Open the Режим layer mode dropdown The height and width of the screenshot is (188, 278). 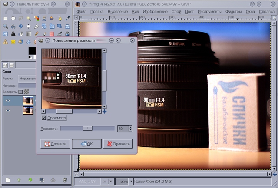[x=27, y=79]
